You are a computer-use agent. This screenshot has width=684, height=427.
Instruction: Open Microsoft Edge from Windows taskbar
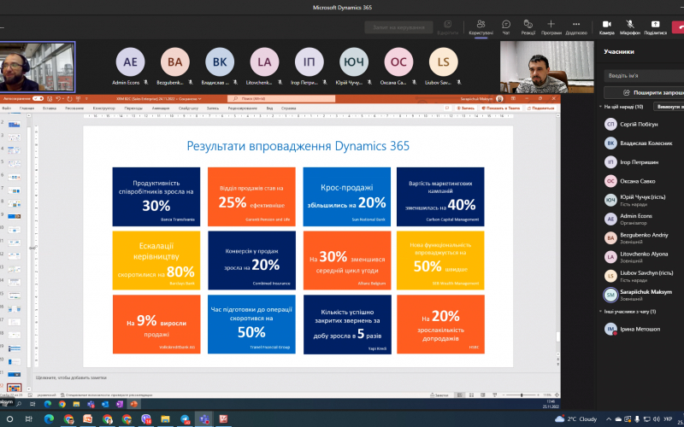pos(49,419)
